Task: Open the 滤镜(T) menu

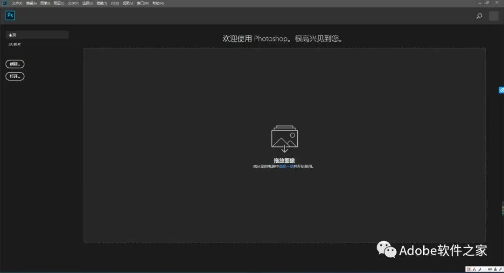Action: coord(102,3)
